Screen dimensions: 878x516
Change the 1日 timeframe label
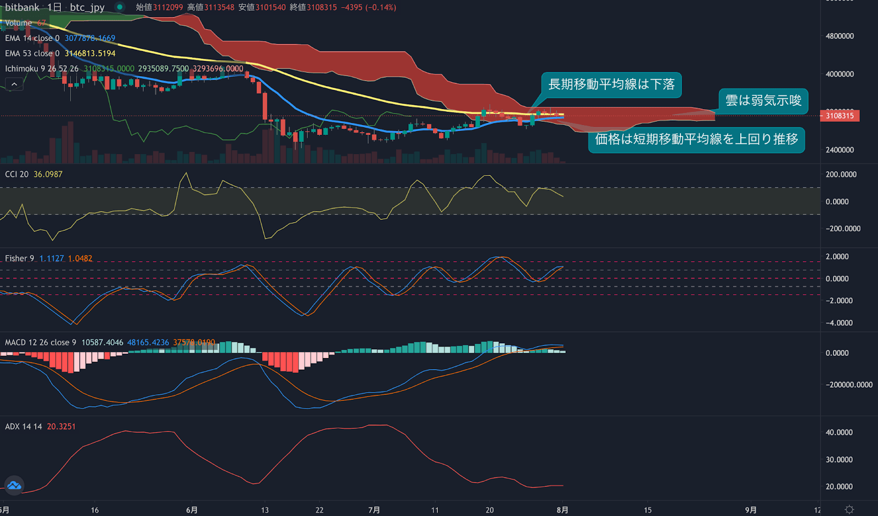pyautogui.click(x=54, y=7)
